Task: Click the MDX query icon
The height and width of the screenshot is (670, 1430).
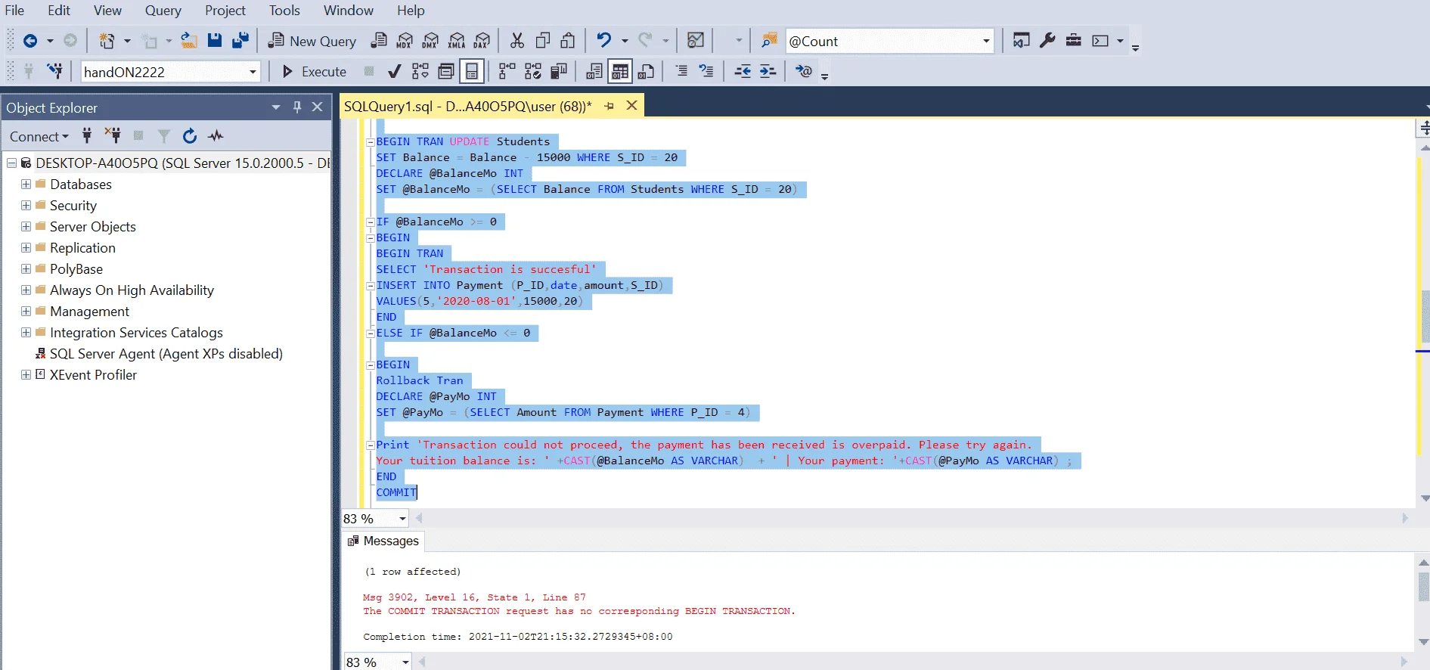Action: (405, 41)
